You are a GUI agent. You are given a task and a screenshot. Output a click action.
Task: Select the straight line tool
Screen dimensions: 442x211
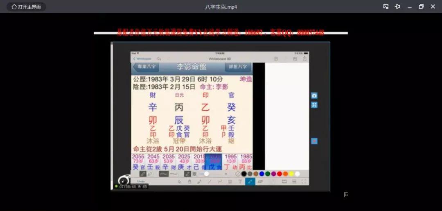[x=210, y=182]
